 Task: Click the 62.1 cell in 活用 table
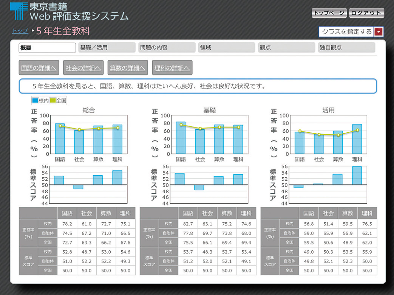point(367,233)
